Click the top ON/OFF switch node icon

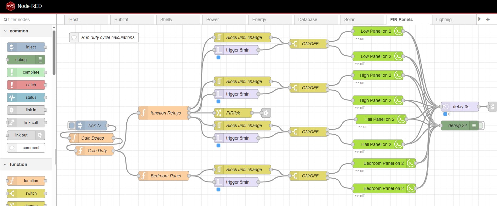tap(294, 44)
